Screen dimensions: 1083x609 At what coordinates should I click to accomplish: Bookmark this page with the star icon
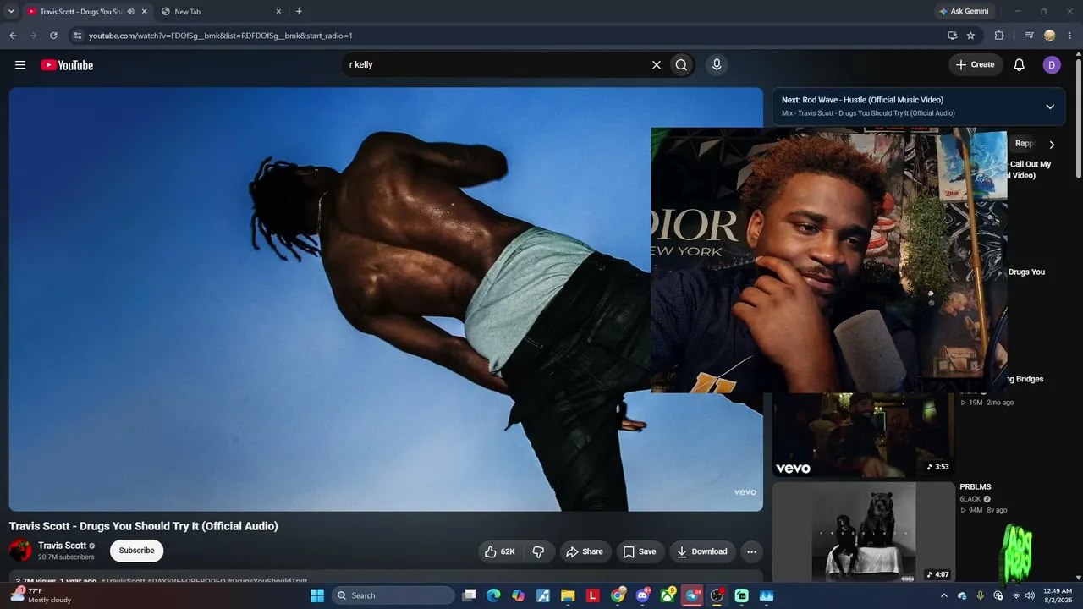pyautogui.click(x=970, y=36)
